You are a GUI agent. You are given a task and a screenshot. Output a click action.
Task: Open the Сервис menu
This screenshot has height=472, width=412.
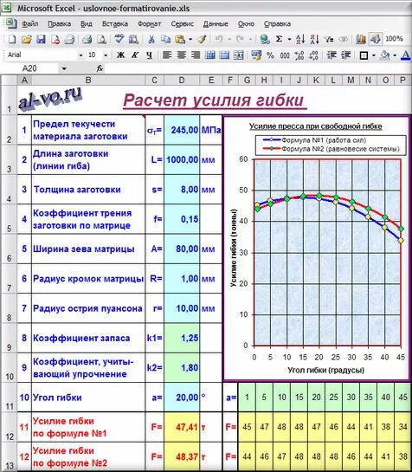(182, 23)
